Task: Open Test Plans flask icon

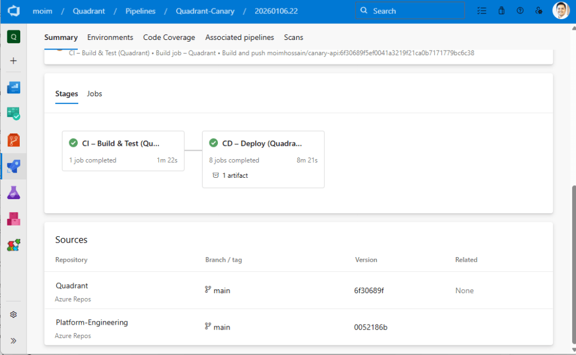Action: pos(14,193)
